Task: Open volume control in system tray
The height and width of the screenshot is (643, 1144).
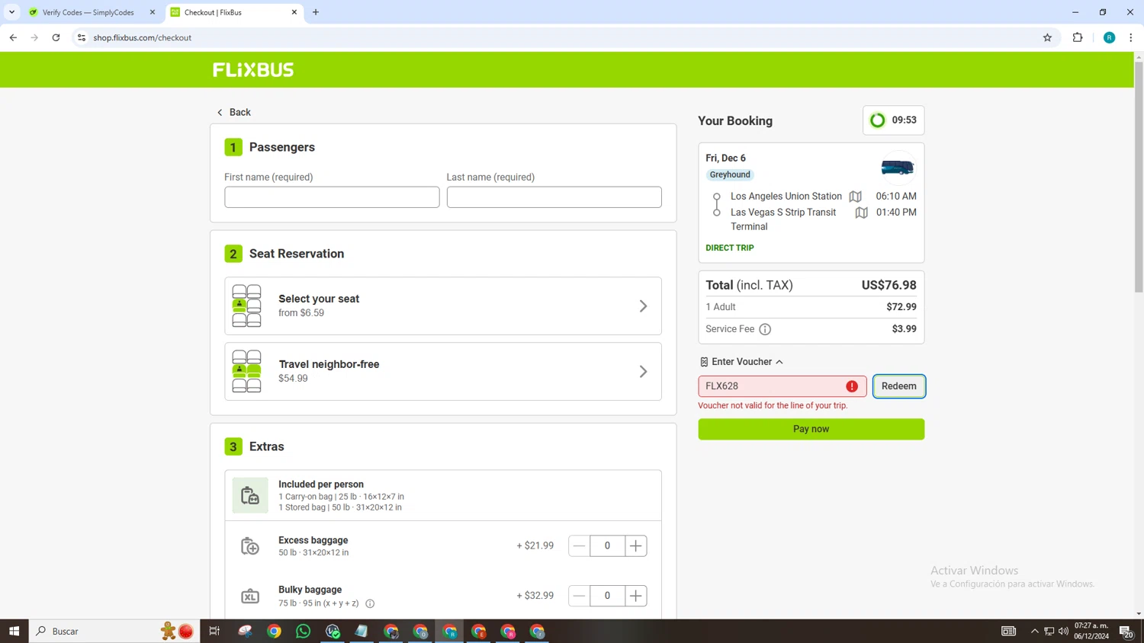Action: click(x=1063, y=631)
